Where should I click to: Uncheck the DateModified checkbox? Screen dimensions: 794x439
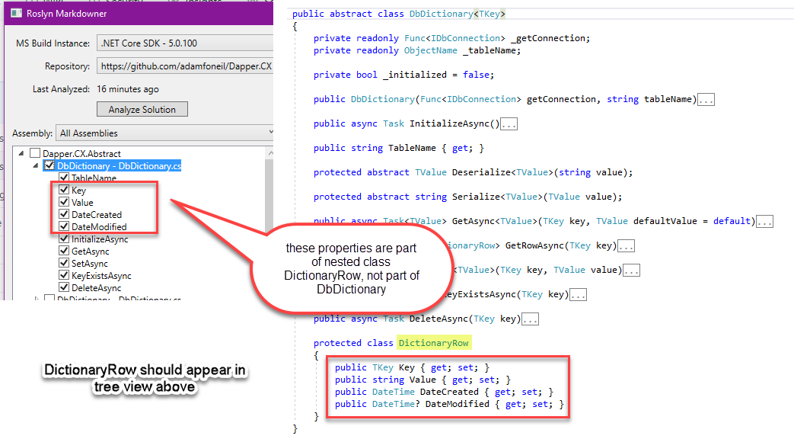tap(63, 226)
